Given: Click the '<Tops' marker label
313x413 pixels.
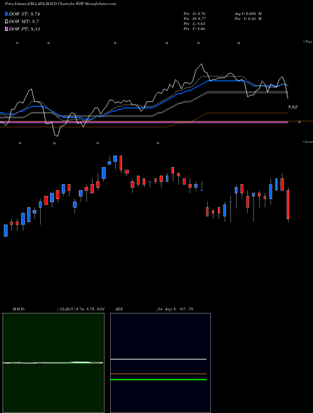Looking at the screenshot, I should coord(308,42).
